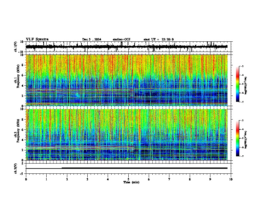Viewport: 260px width, 201px height.
Task: Click time axis tick label "9"
Action: pos(210,179)
